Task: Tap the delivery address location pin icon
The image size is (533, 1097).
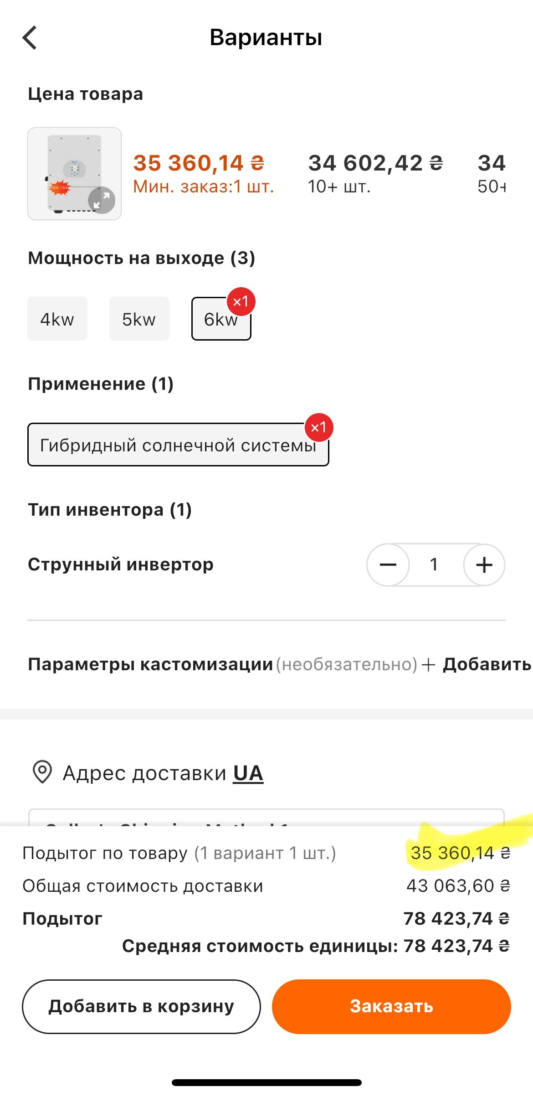Action: pos(42,772)
